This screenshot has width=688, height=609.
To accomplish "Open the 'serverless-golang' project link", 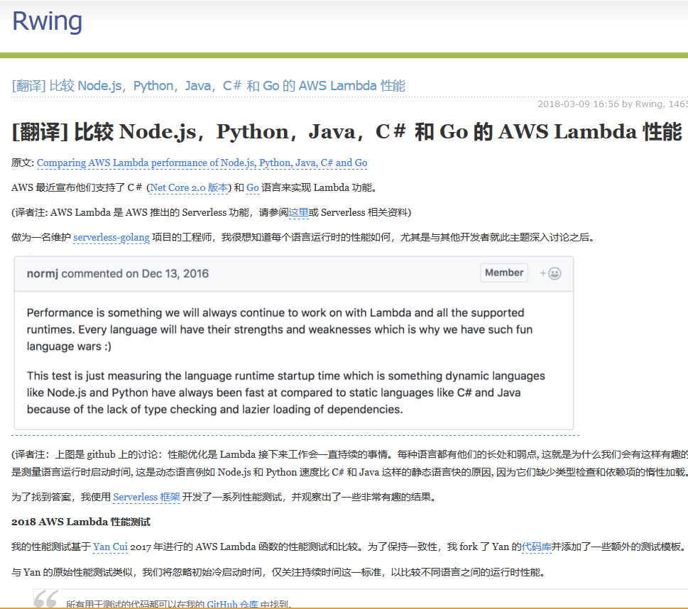I will point(111,237).
